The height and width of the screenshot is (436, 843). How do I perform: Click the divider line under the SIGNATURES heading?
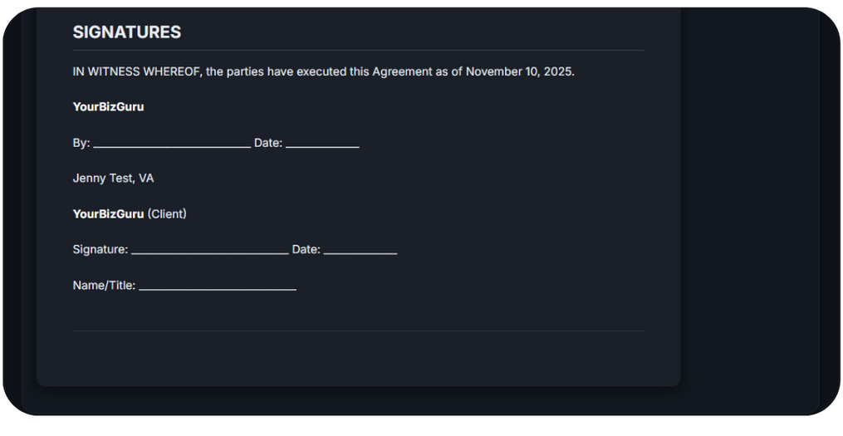(x=358, y=51)
